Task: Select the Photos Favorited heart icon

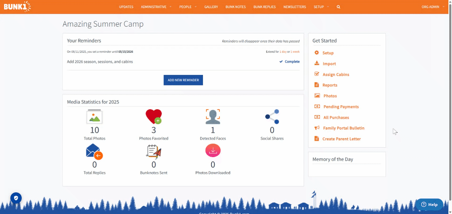Action: (x=154, y=116)
